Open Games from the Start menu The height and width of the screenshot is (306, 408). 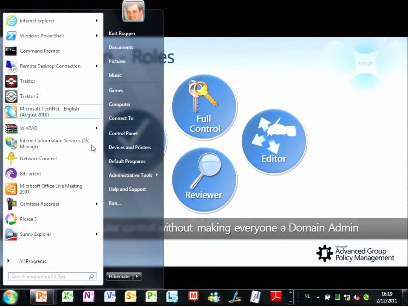(116, 90)
